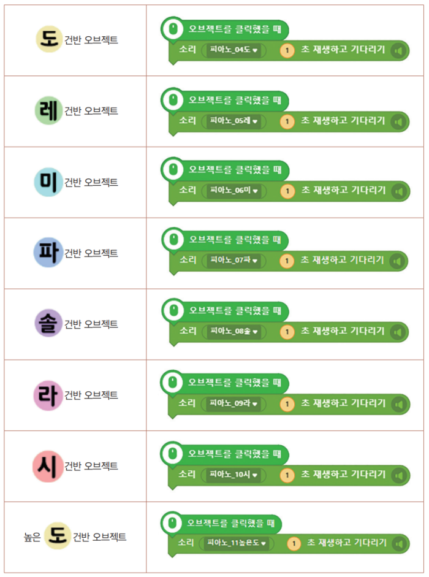Image resolution: width=429 pixels, height=577 pixels.
Task: Click seconds value in 피아노_10시 block
Action: [x=287, y=475]
